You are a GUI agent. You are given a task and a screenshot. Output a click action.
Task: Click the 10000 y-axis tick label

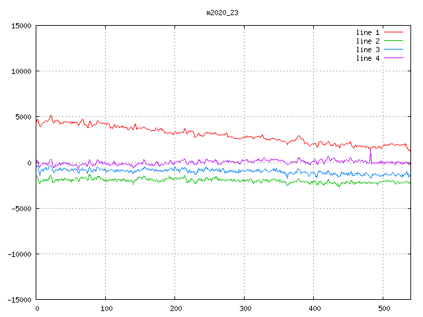(x=21, y=71)
